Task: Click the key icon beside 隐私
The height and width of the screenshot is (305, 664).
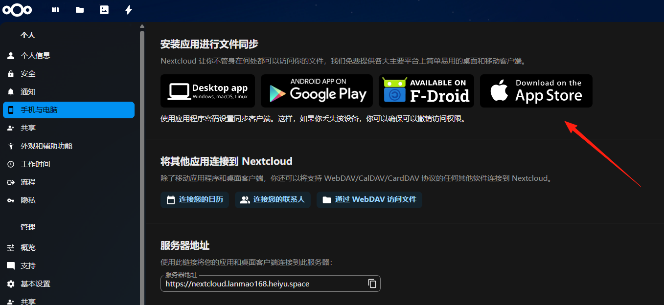Action: tap(11, 200)
